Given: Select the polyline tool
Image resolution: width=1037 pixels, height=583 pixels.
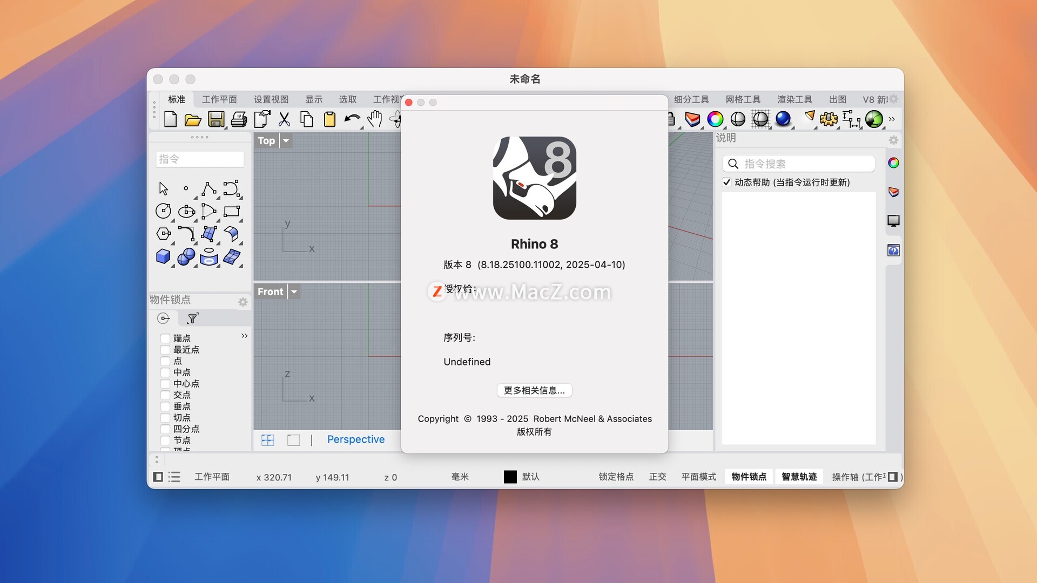Looking at the screenshot, I should pyautogui.click(x=209, y=188).
